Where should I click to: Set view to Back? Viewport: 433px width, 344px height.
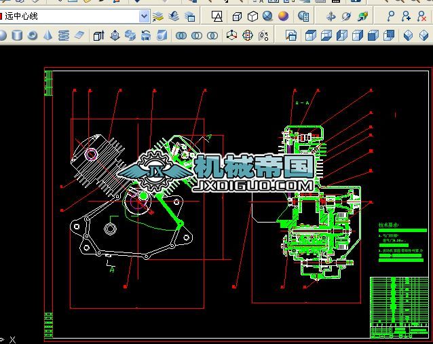point(389,35)
